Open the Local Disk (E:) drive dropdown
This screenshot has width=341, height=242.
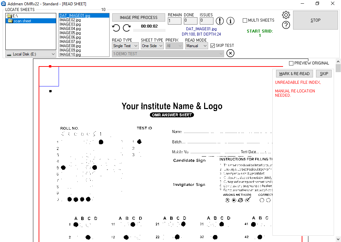(x=31, y=54)
